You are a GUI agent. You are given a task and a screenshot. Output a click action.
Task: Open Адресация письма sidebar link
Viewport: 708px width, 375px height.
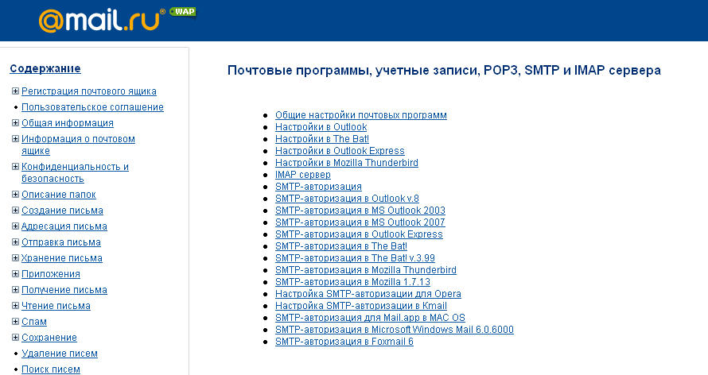(x=64, y=226)
